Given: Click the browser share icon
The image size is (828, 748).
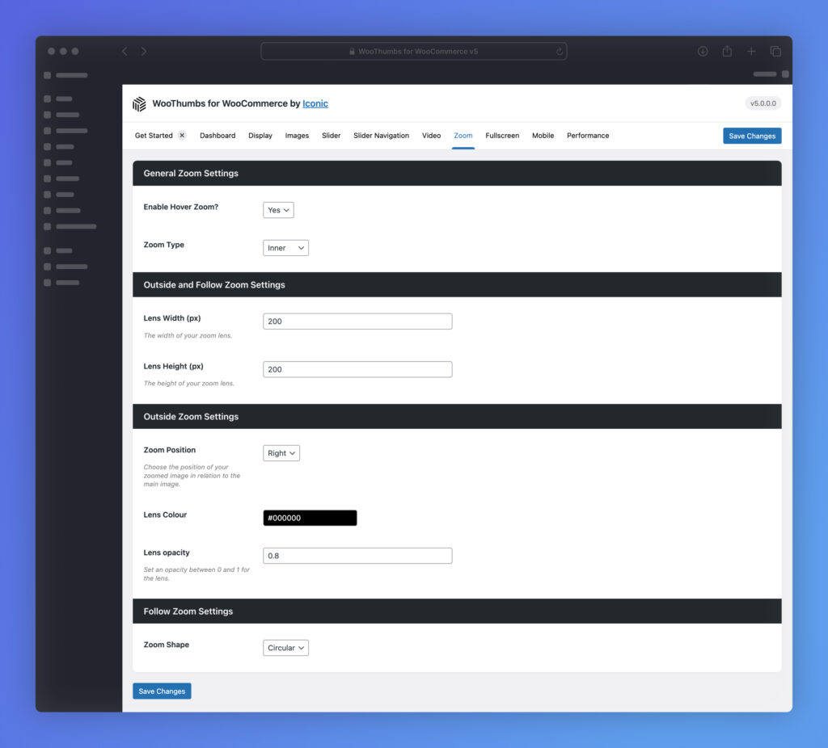Looking at the screenshot, I should (x=727, y=51).
